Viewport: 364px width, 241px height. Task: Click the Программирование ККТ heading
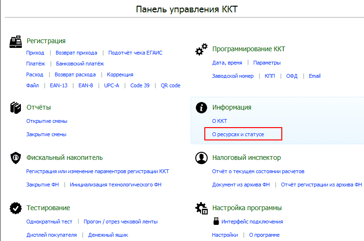click(249, 49)
